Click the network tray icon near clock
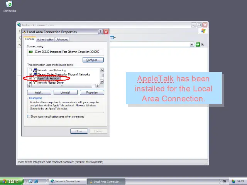Viewport: 247px width, 185px height. click(x=233, y=182)
